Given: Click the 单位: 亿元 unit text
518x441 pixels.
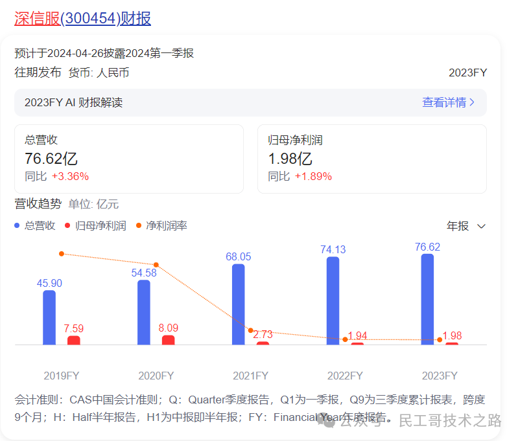Looking at the screenshot, I should click(93, 204).
